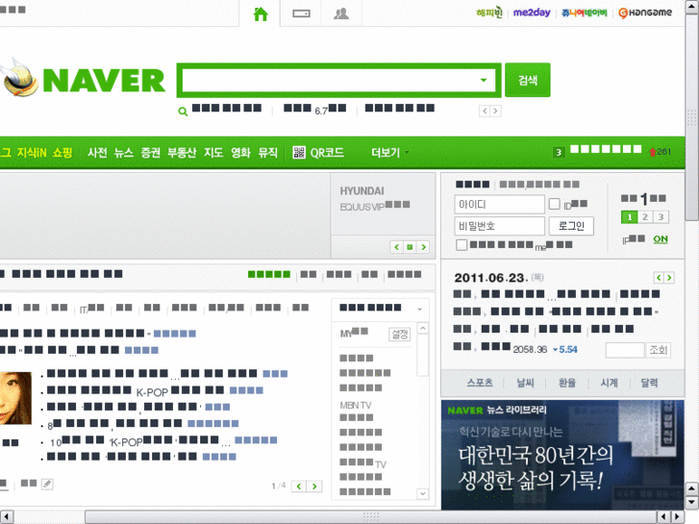Open the Happybean link at top
699x524 pixels.
pos(489,12)
